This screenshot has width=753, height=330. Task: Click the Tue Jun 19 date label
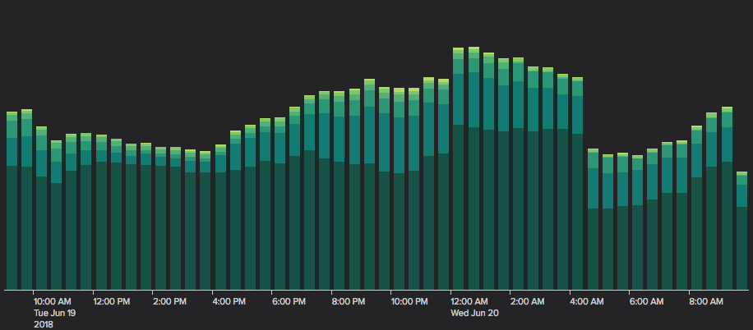pyautogui.click(x=54, y=313)
